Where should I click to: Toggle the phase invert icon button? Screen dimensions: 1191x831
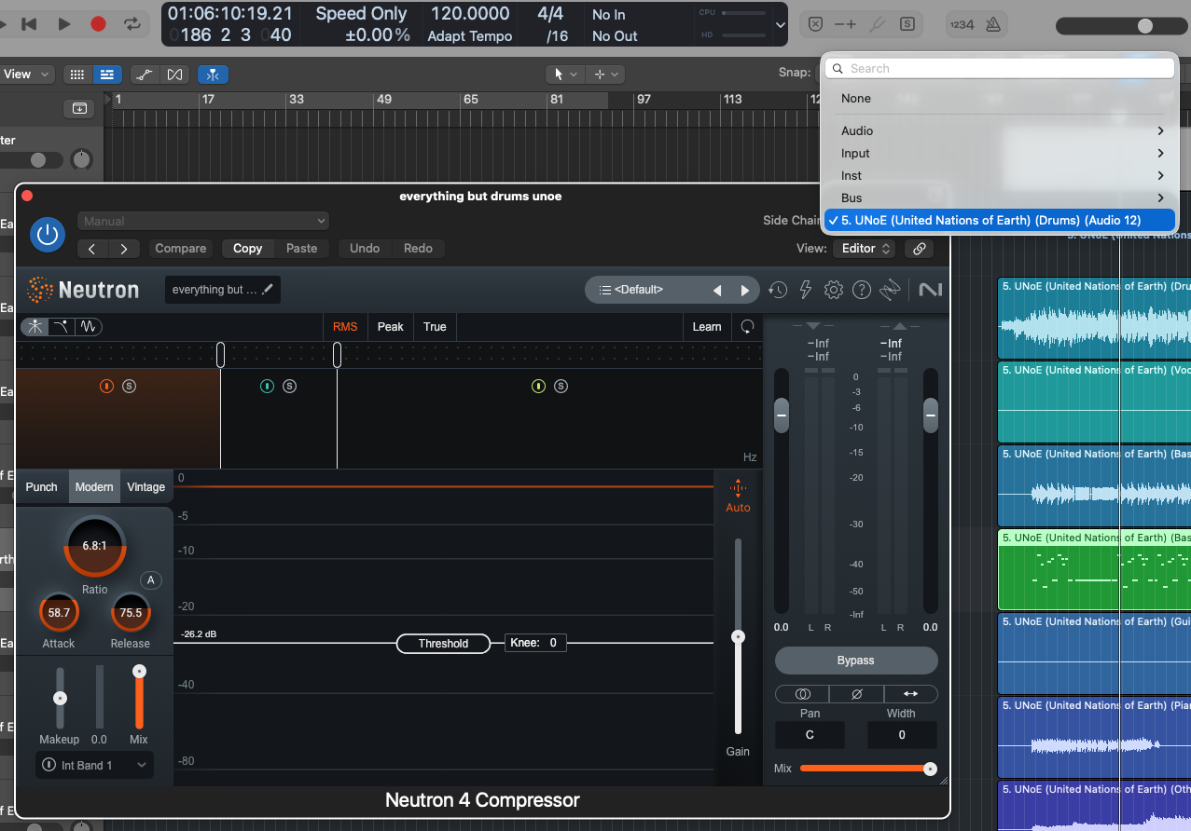[x=856, y=694]
